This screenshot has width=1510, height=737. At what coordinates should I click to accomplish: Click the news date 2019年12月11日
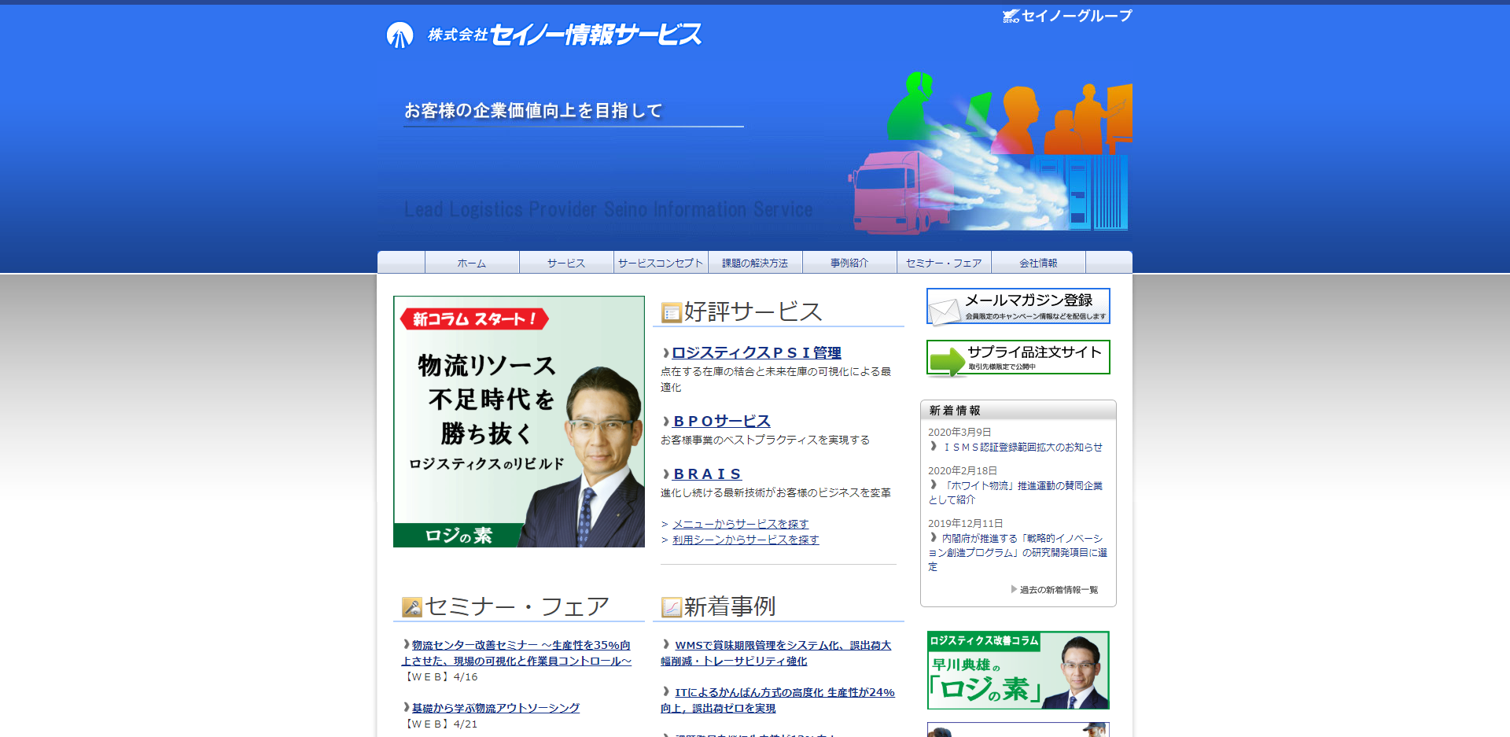pos(966,523)
